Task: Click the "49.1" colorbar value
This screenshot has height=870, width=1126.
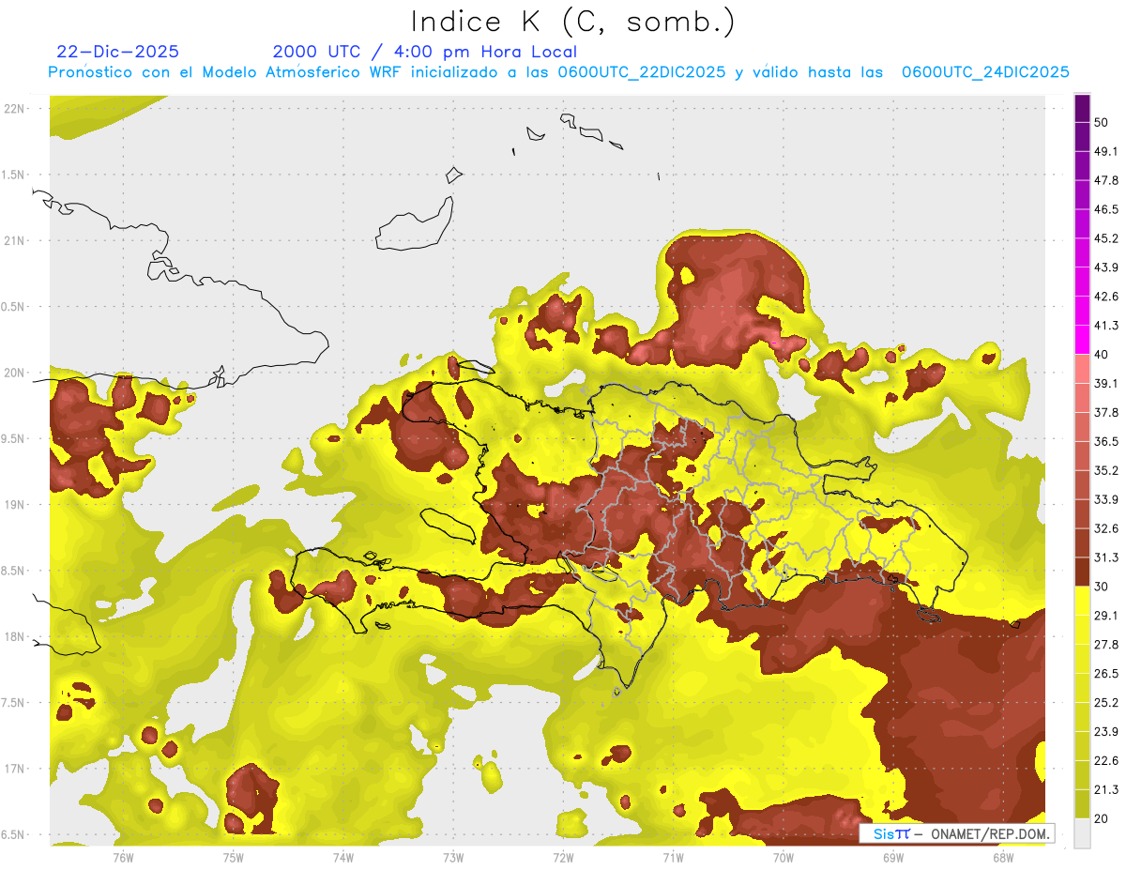Action: (1106, 151)
